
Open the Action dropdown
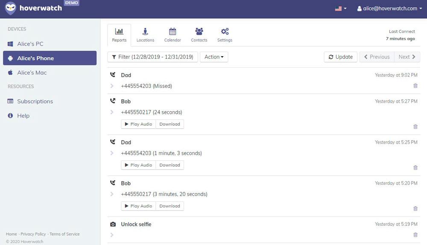point(214,57)
